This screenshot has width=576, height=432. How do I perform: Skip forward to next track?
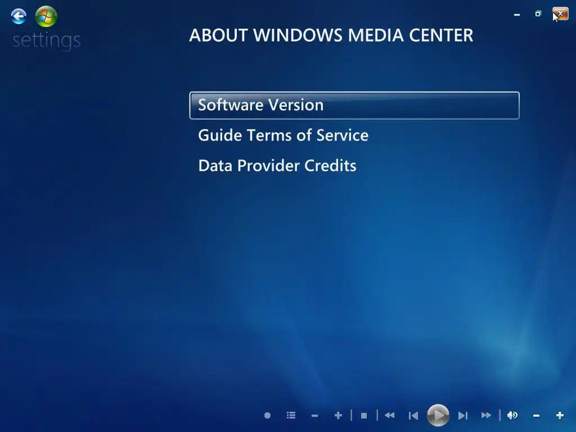463,416
